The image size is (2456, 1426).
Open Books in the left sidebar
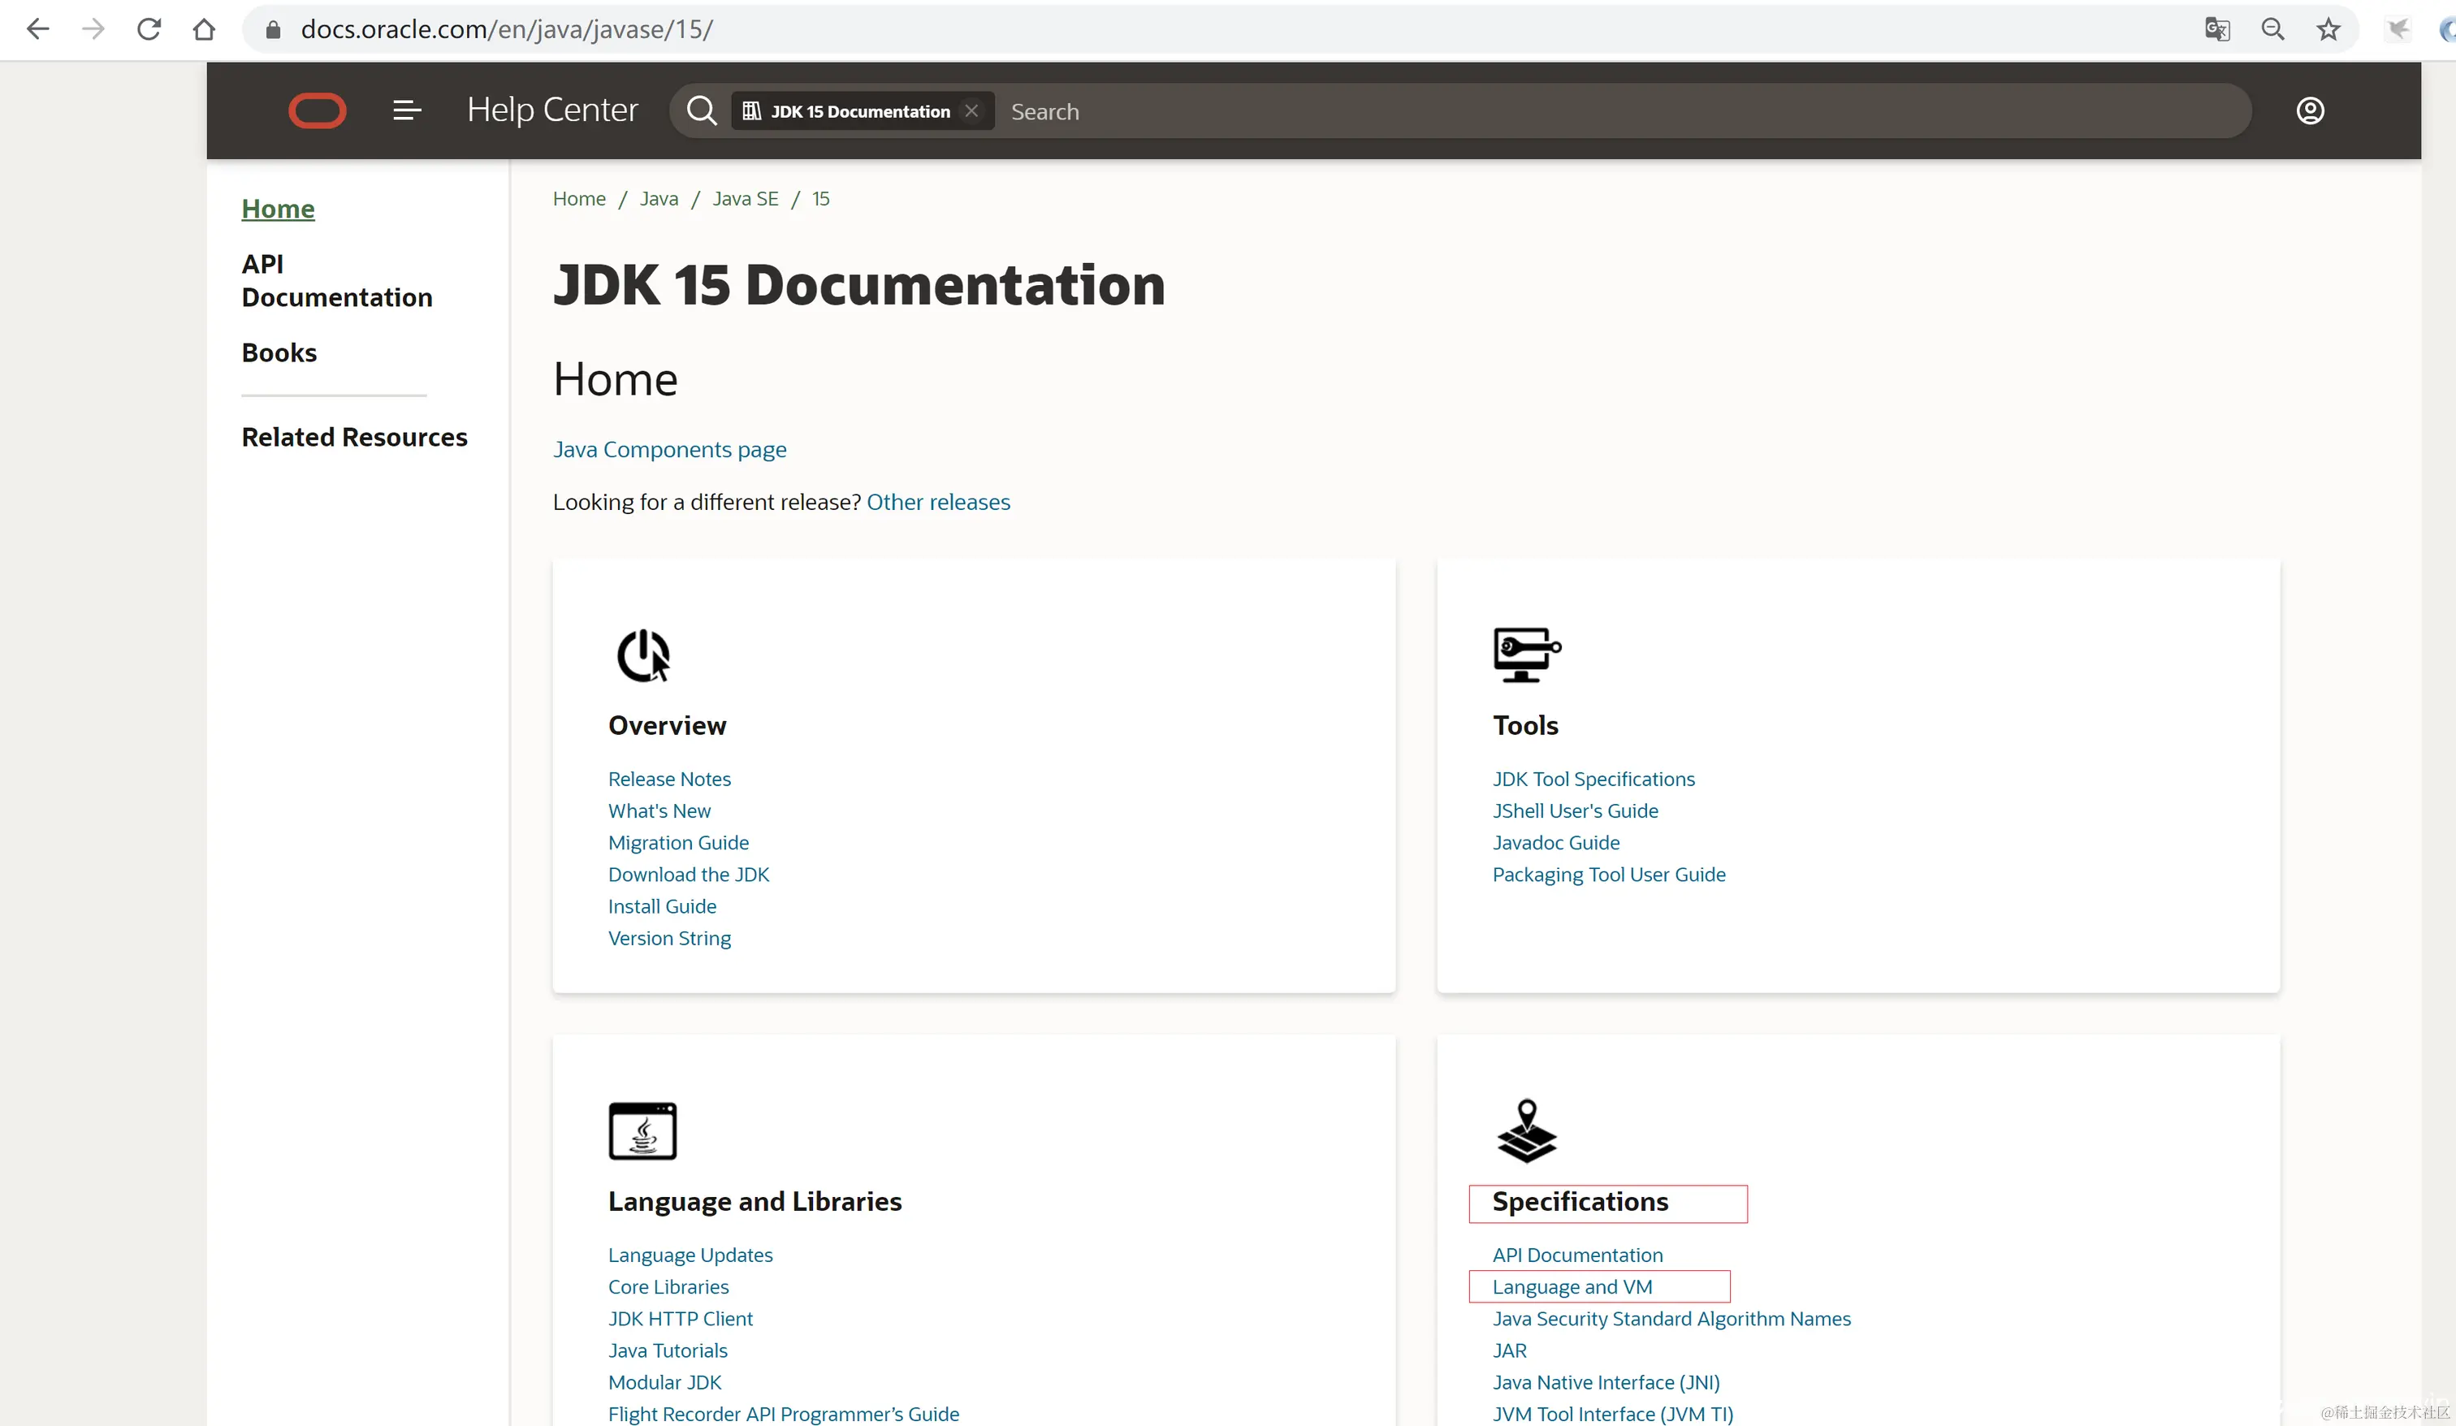point(279,352)
